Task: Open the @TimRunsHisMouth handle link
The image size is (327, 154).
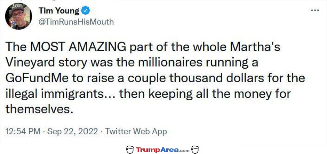Action: (76, 22)
